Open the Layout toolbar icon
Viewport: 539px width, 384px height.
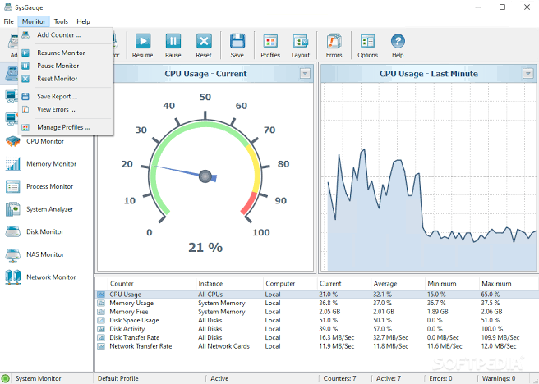click(x=301, y=42)
